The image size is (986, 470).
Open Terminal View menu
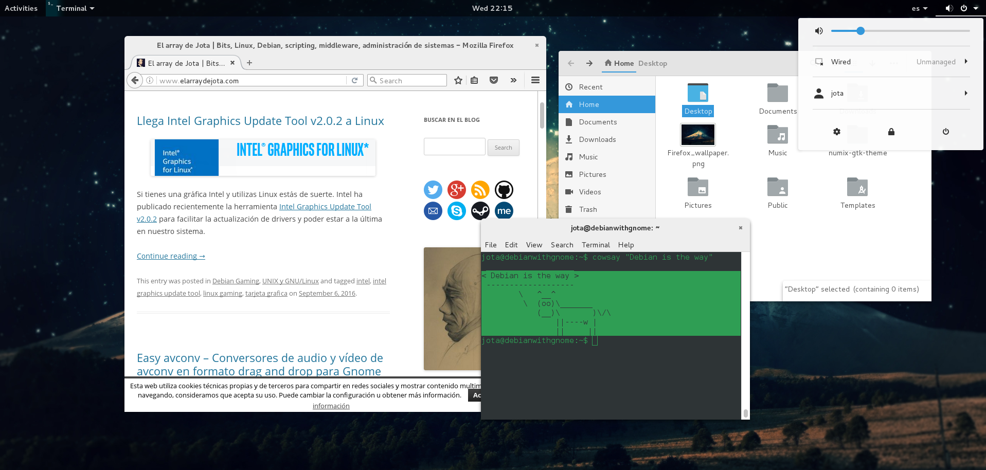pos(534,245)
